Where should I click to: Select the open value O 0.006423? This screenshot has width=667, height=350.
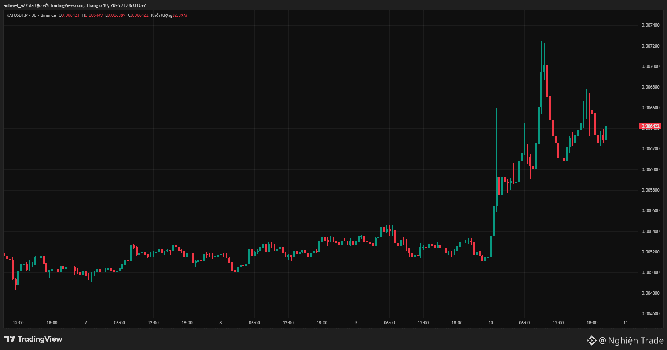69,15
